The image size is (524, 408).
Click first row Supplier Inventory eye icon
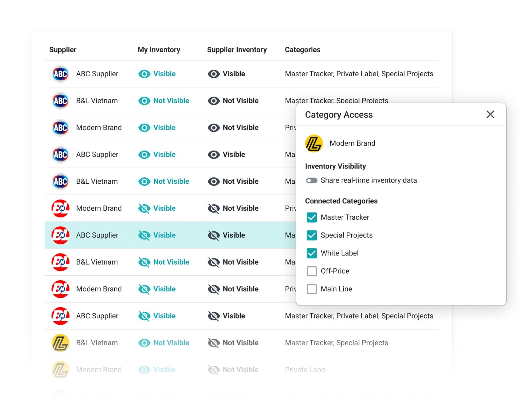pyautogui.click(x=214, y=74)
